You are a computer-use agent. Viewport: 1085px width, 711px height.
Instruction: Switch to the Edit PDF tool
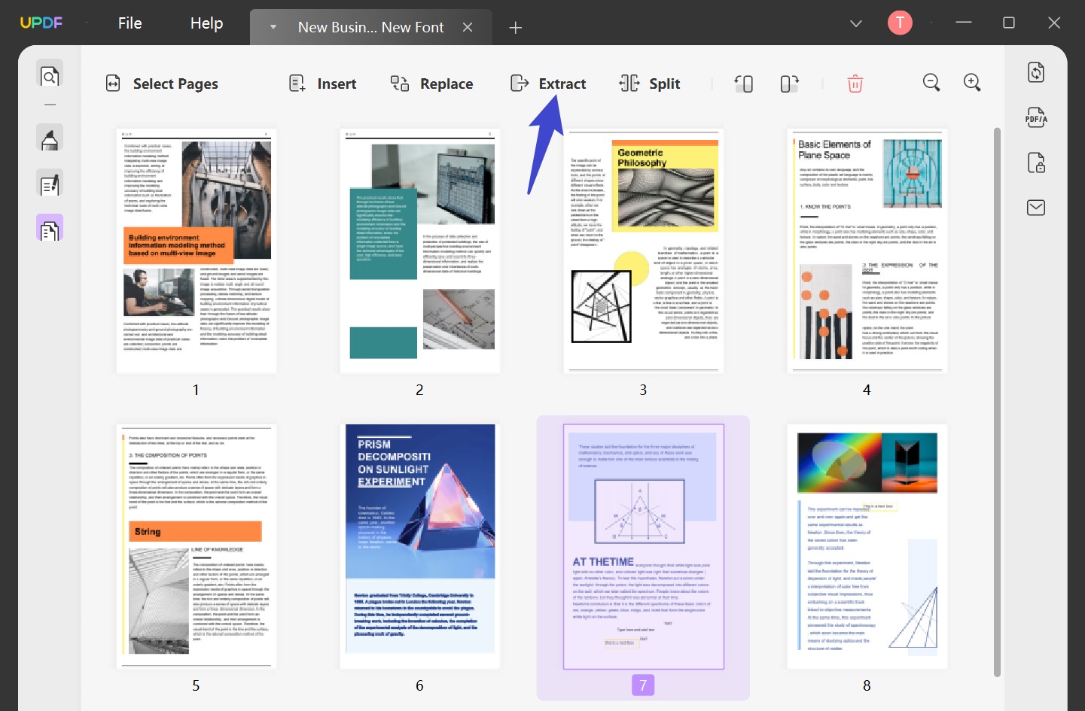(49, 183)
